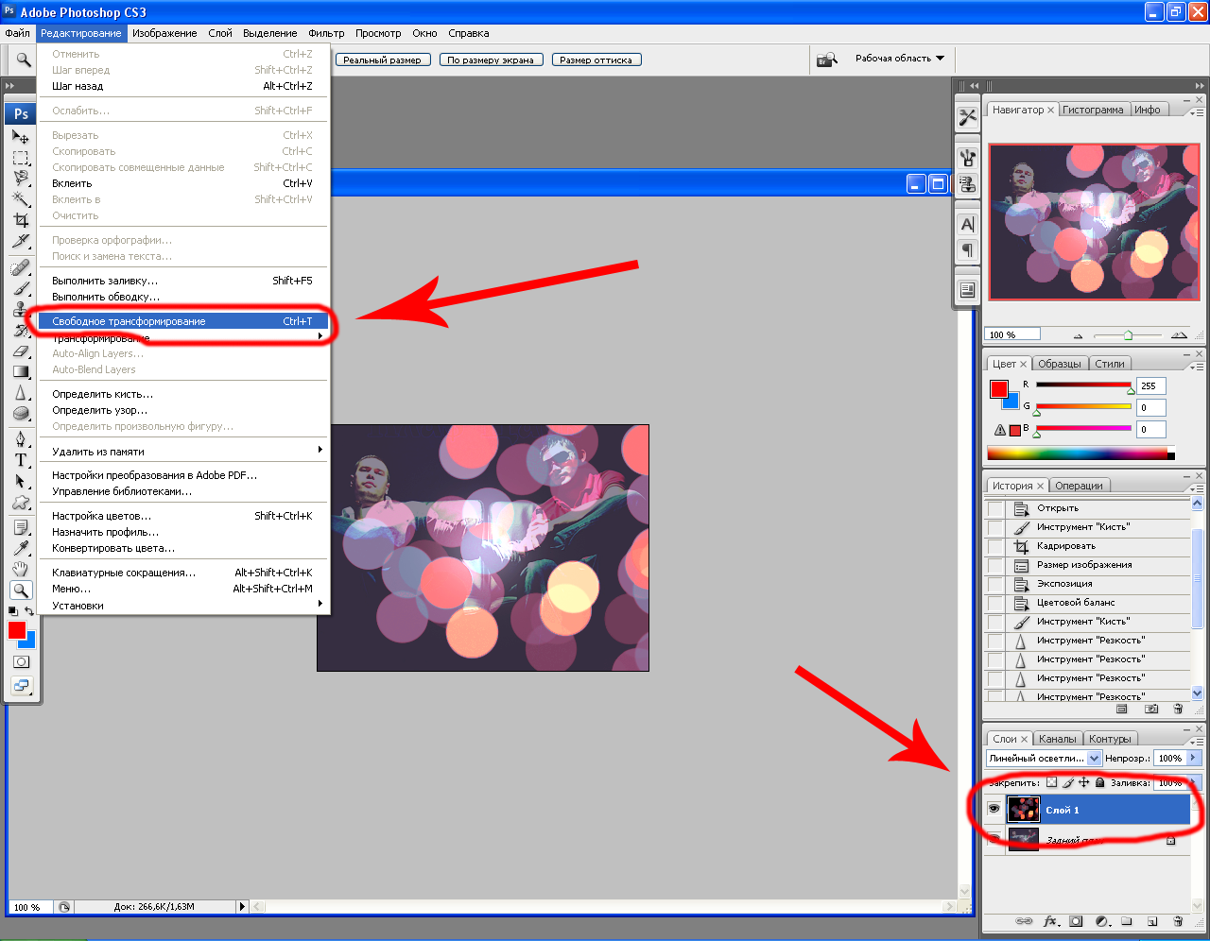Viewport: 1210px width, 941px height.
Task: Hide Слой 1 using its eye icon
Action: point(994,810)
